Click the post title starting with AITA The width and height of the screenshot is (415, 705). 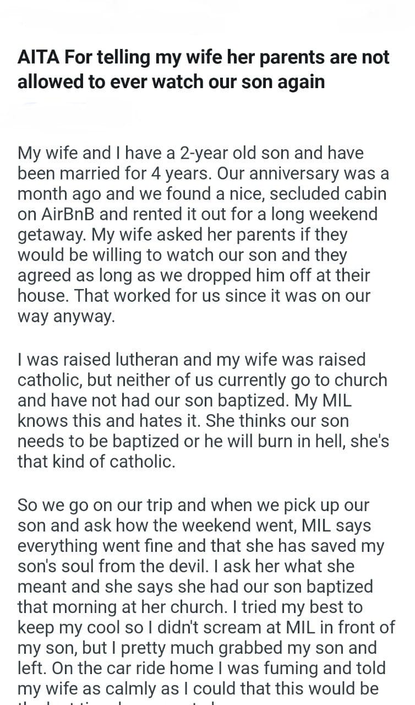point(203,69)
